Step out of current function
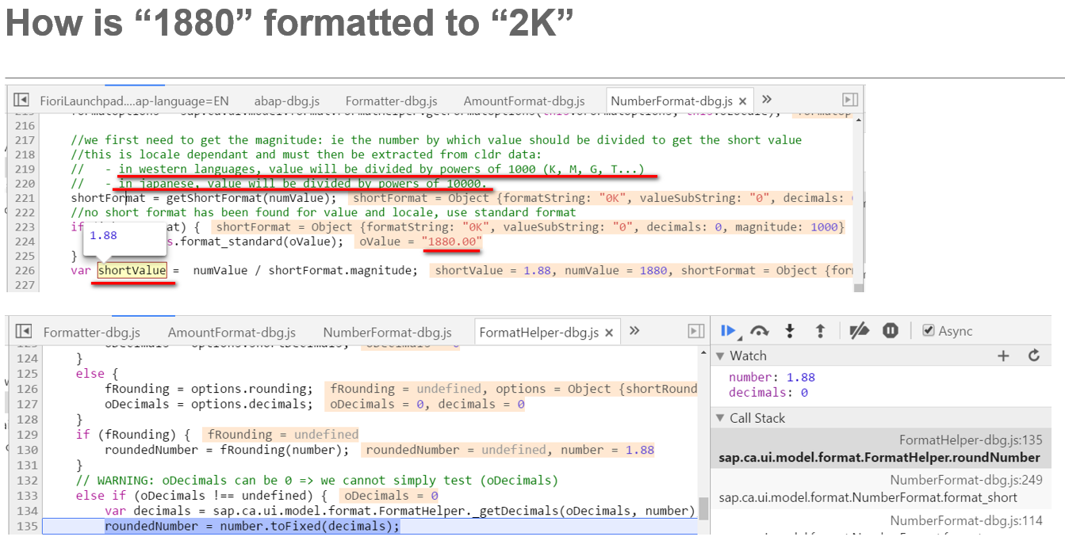 [820, 331]
